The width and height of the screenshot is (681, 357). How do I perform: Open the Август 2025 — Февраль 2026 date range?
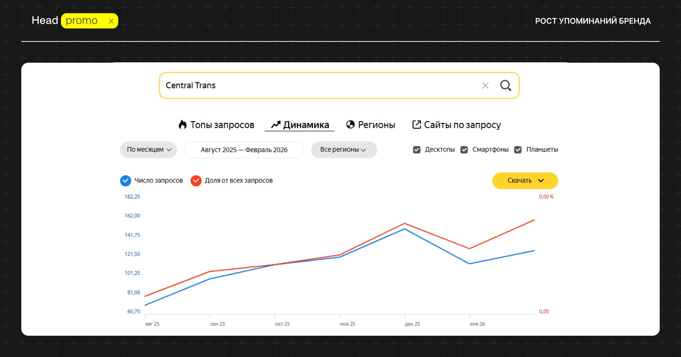tap(244, 150)
